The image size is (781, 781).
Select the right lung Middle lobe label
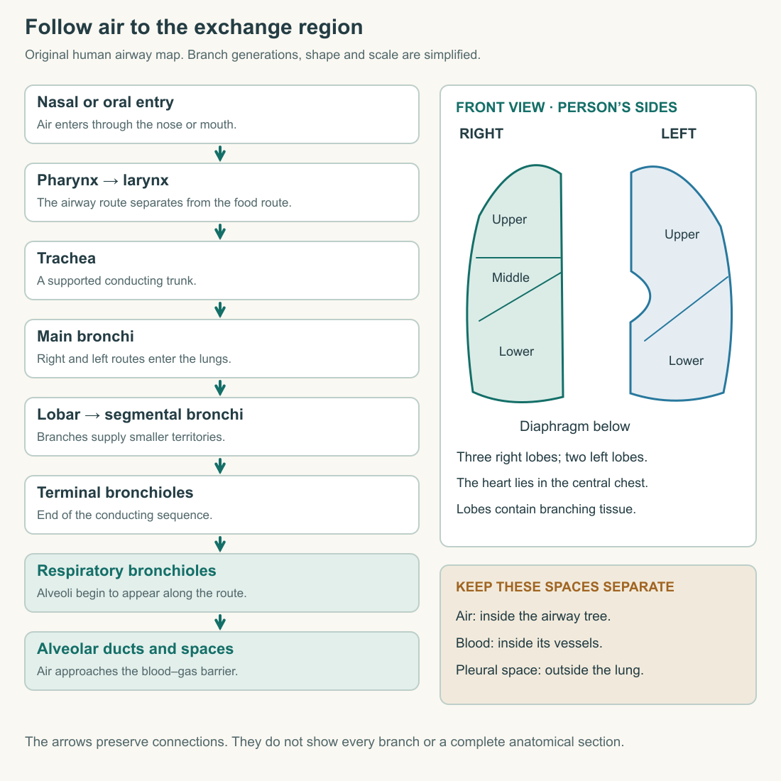coord(510,278)
